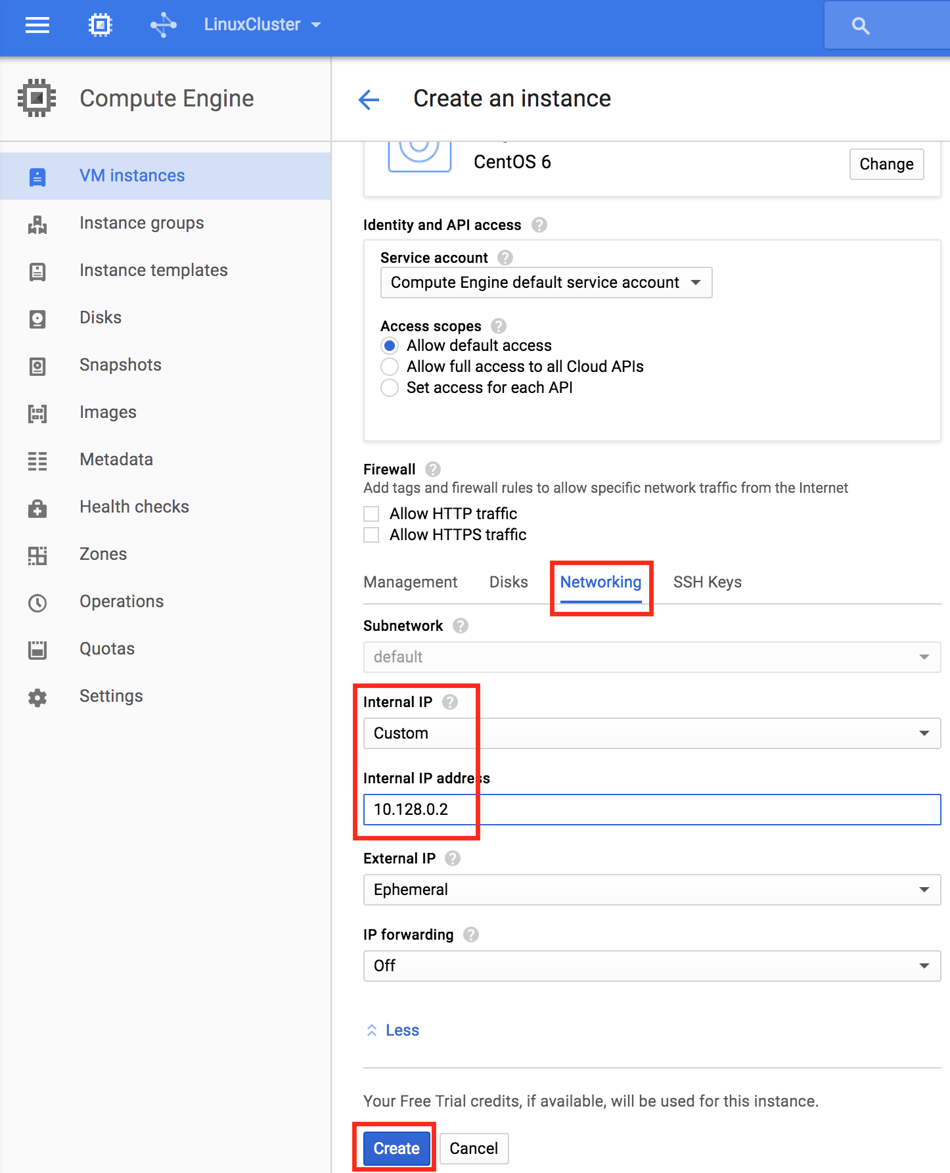Viewport: 950px width, 1173px height.
Task: Click Internal IP help question icon
Action: 450,702
